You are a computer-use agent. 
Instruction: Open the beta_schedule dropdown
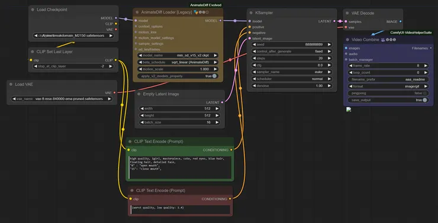[178, 62]
